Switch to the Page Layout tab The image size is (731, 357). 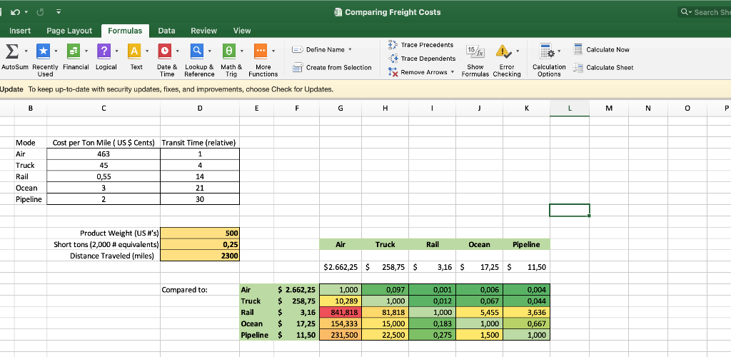coord(69,31)
